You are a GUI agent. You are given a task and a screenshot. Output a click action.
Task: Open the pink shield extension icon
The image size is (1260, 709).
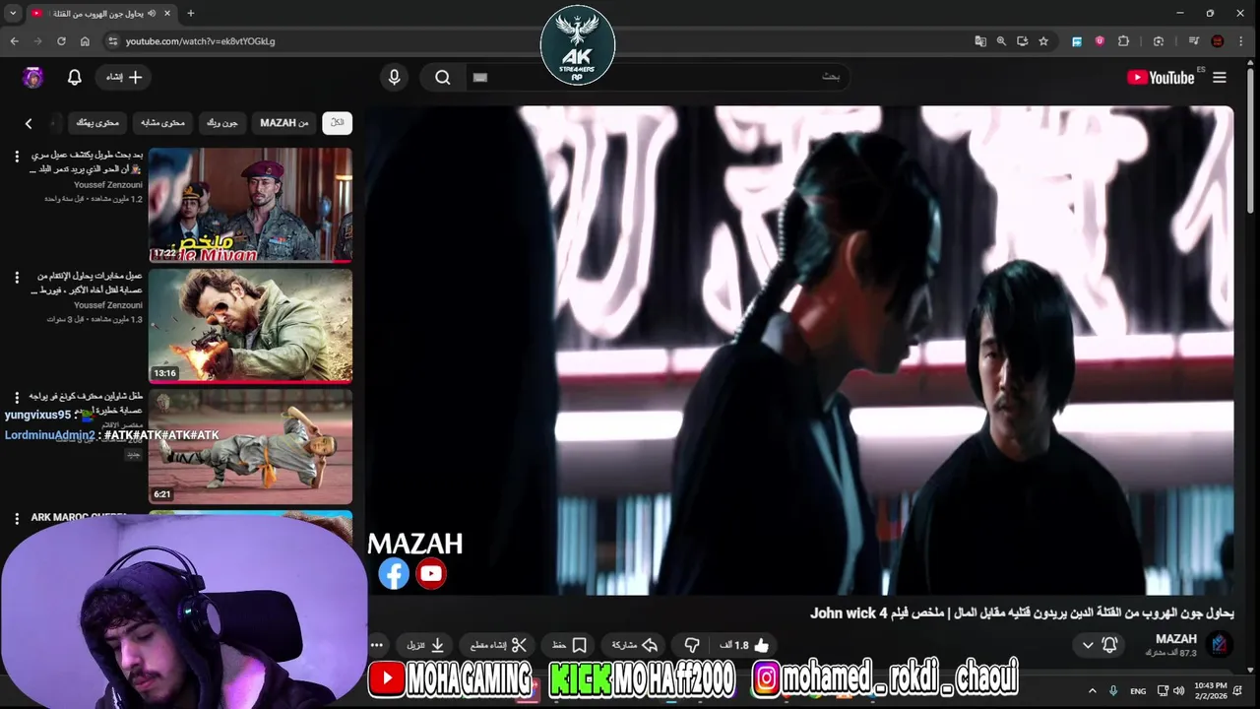[x=1100, y=41]
